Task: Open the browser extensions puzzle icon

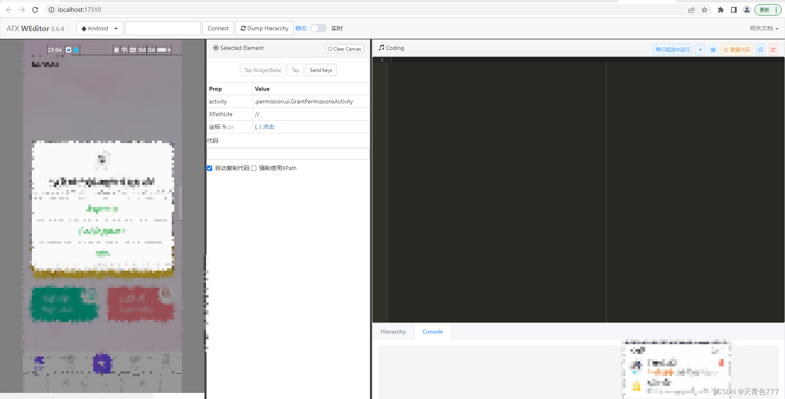Action: point(721,9)
